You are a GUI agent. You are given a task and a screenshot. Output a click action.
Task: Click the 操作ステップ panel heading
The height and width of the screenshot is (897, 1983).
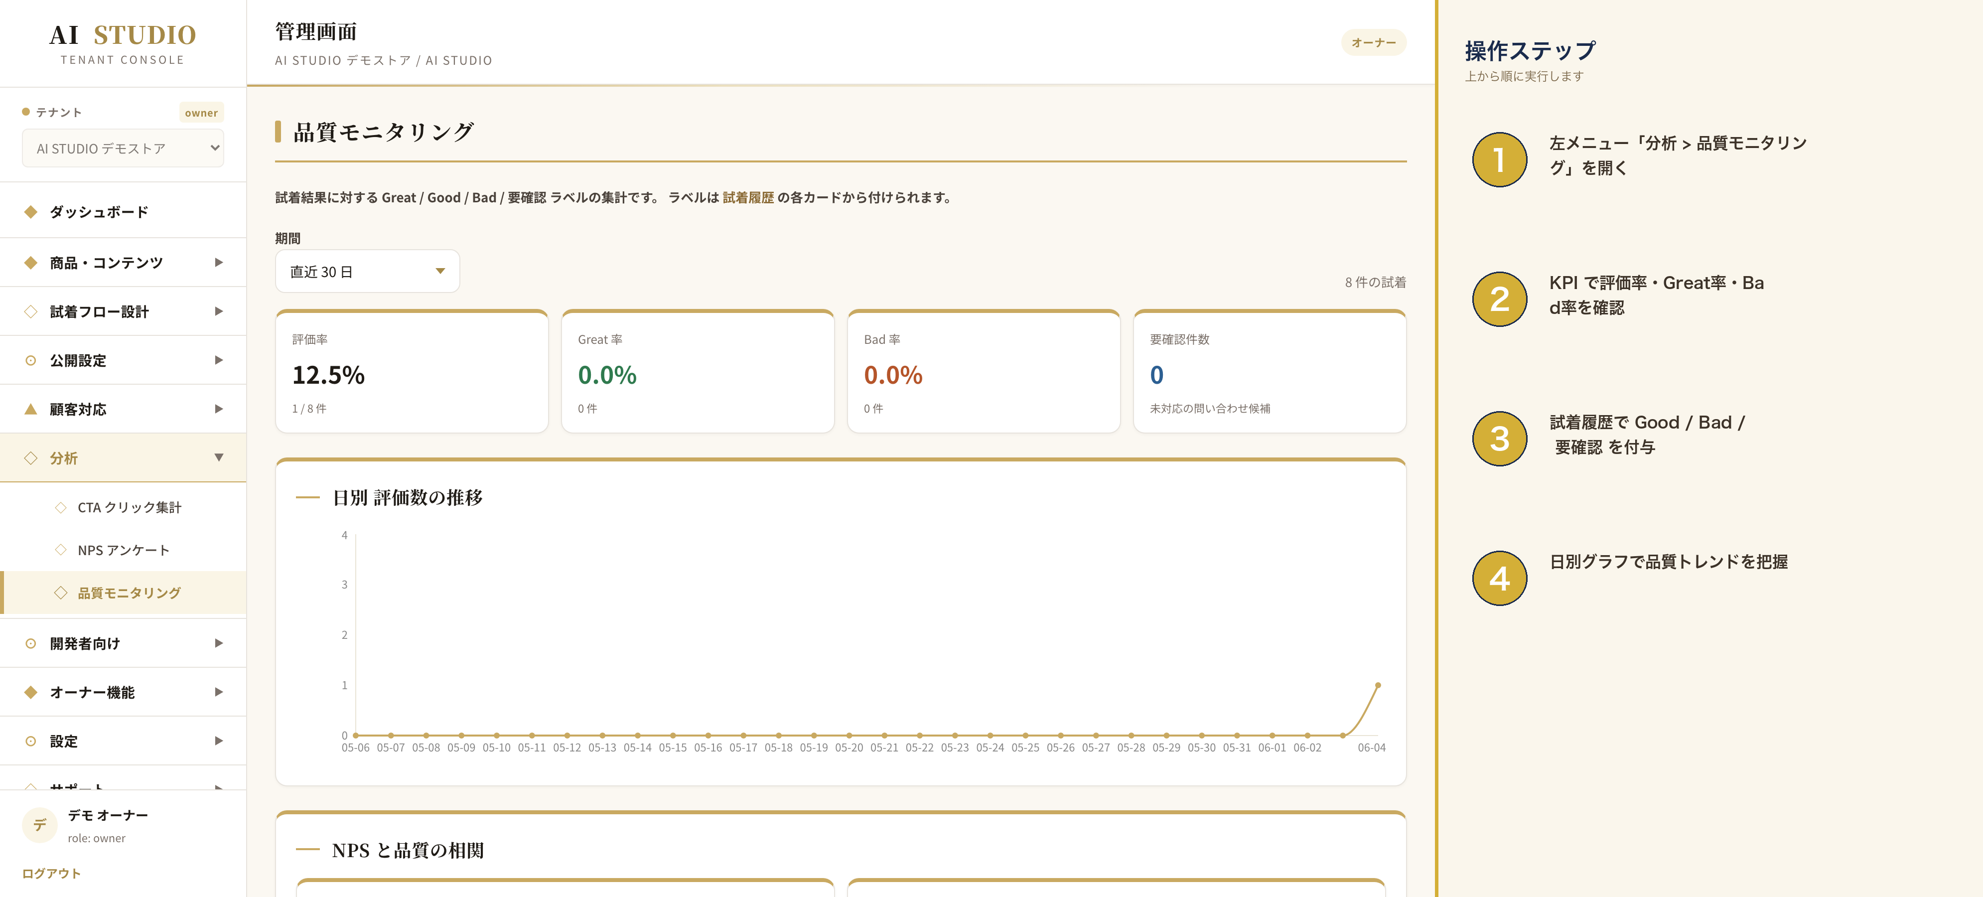(1530, 51)
